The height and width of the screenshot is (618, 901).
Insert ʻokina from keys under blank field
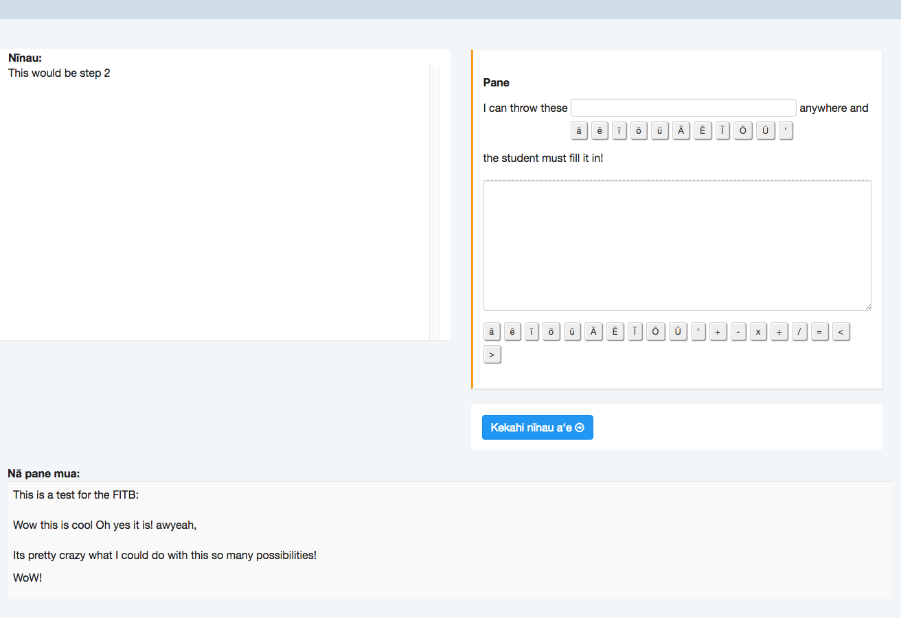click(x=786, y=130)
